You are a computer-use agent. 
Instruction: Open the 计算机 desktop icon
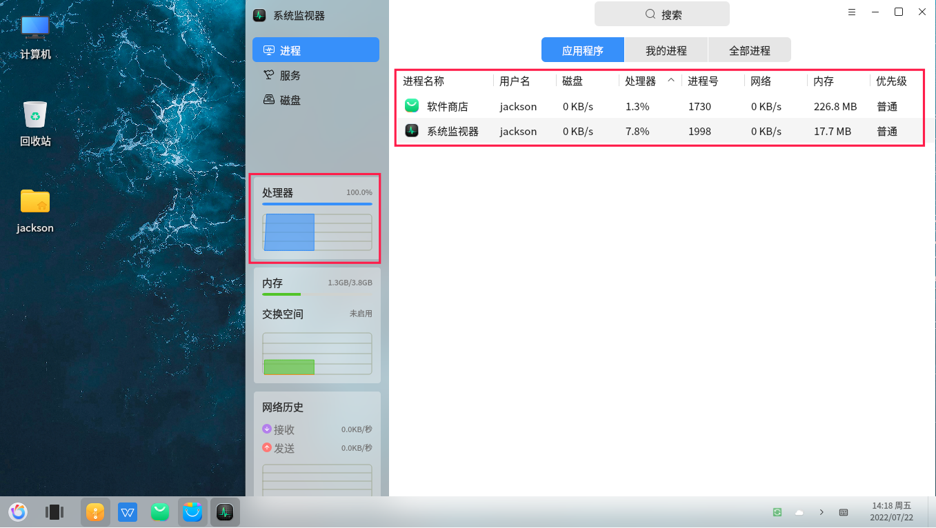35,37
